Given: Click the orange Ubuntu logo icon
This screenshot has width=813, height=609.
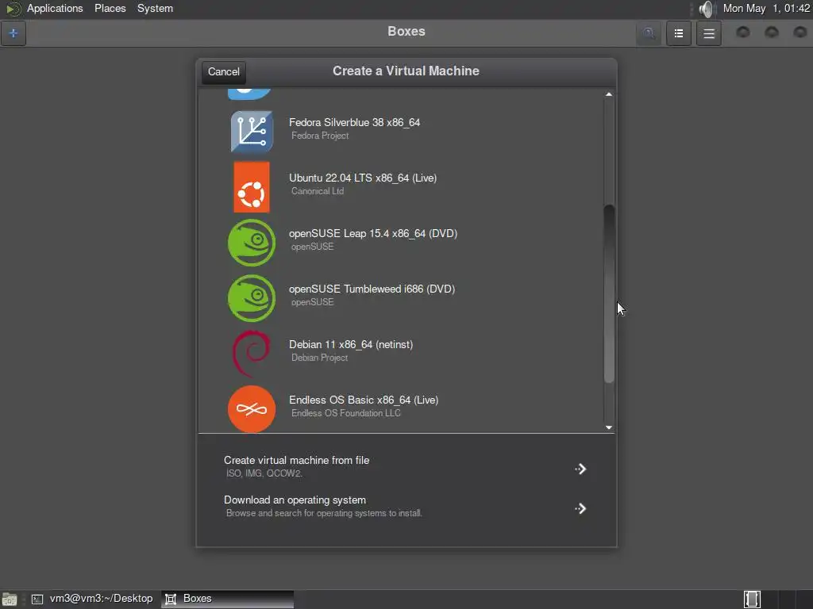Looking at the screenshot, I should [252, 187].
